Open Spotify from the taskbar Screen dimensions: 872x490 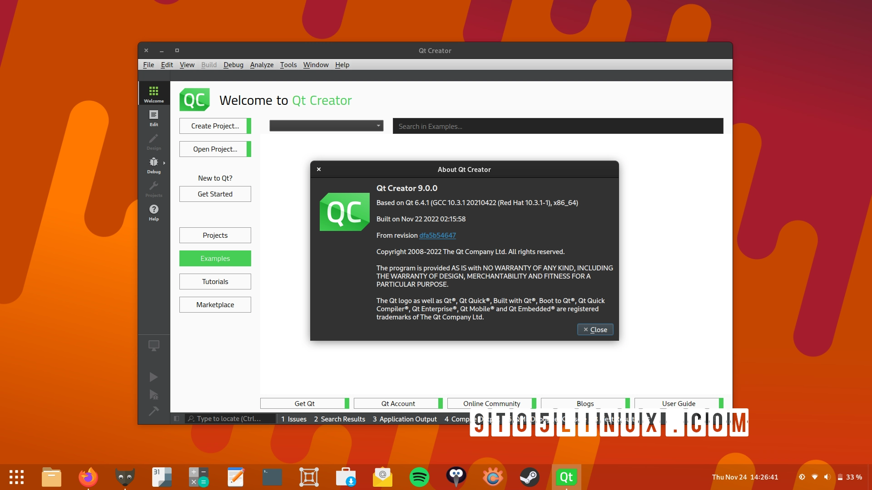pos(419,477)
